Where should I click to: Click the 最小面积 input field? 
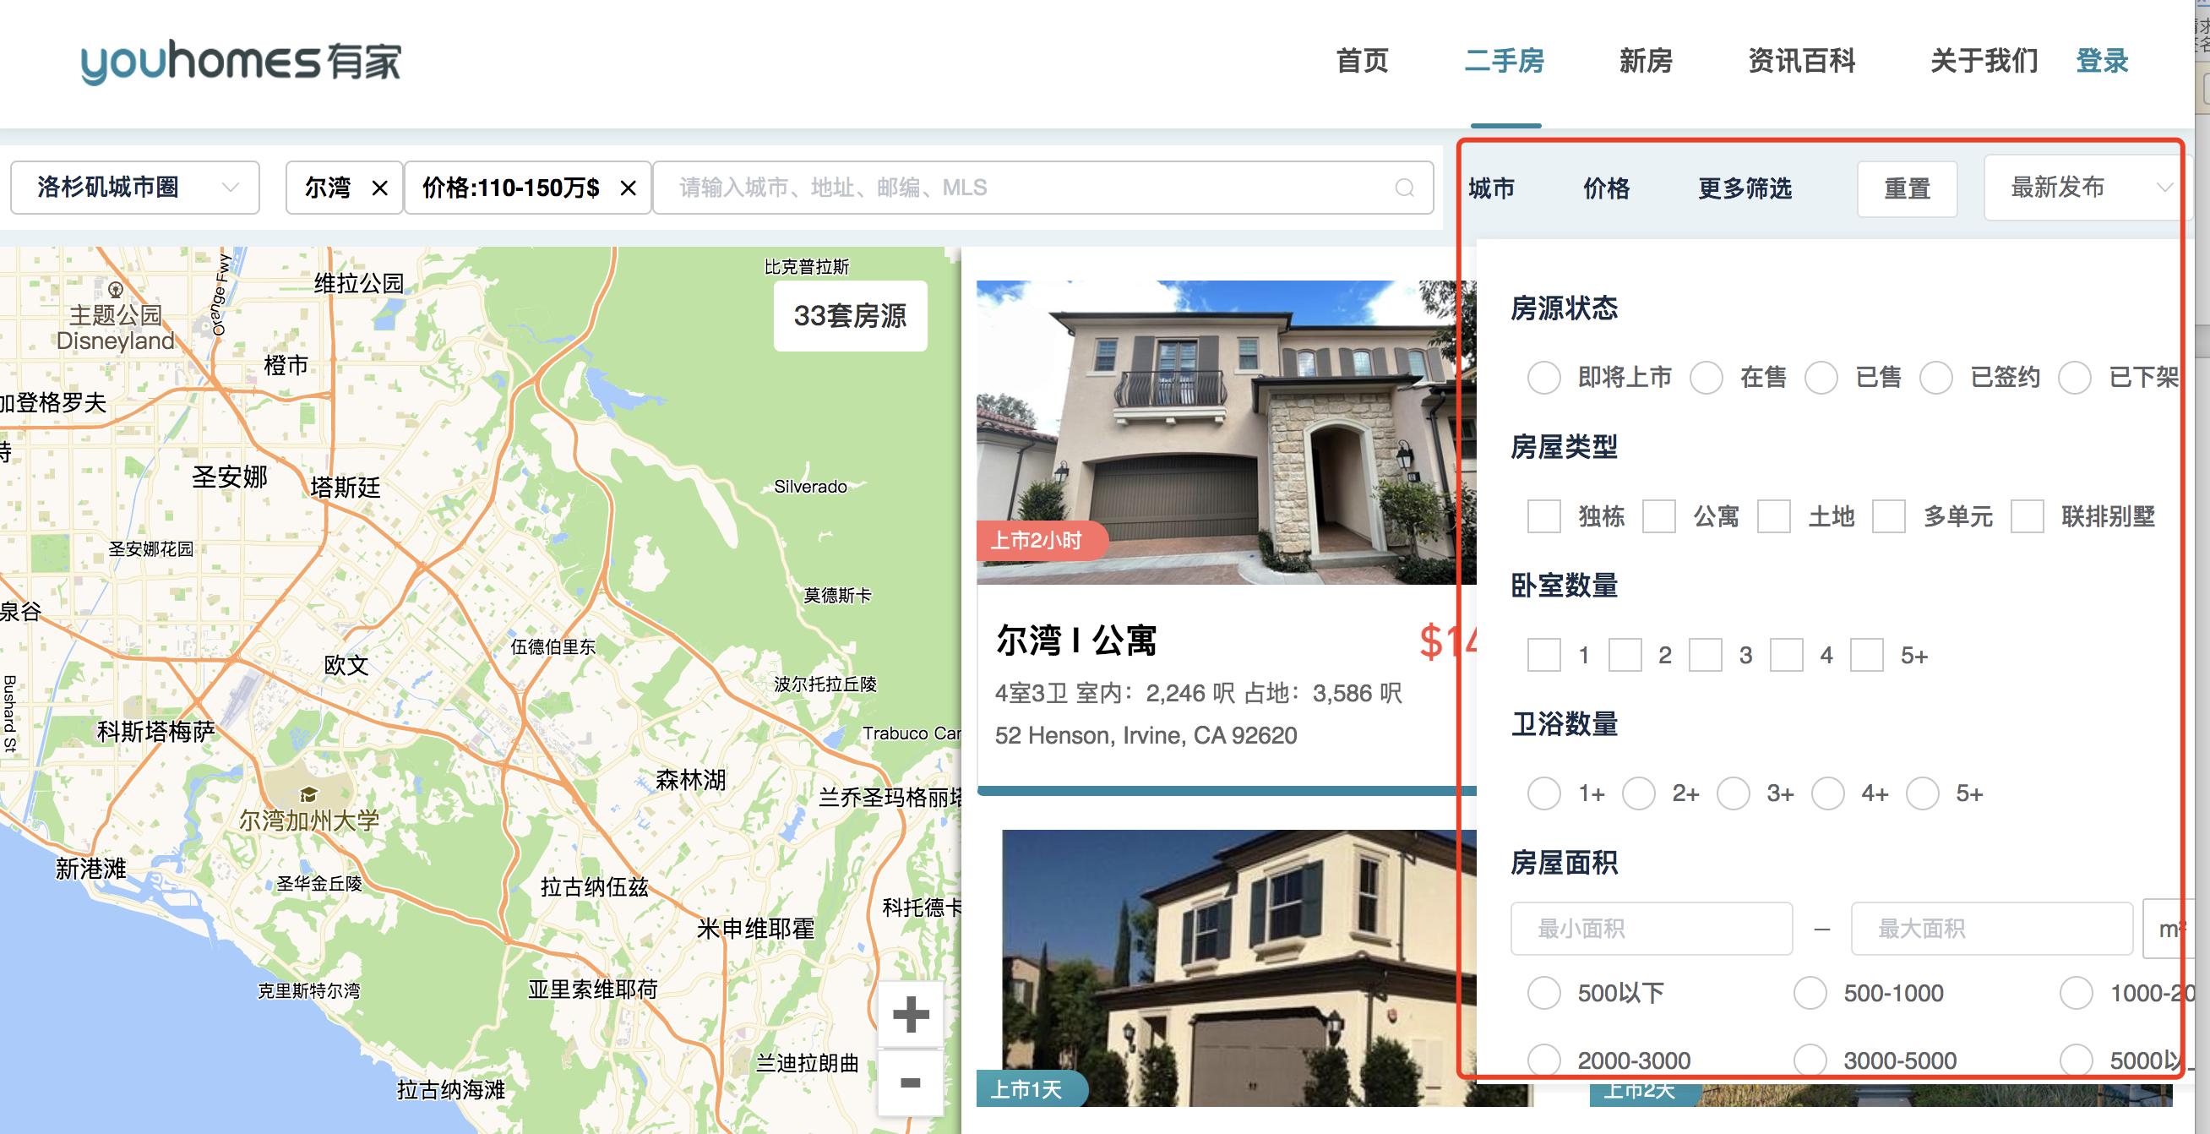coord(1650,929)
